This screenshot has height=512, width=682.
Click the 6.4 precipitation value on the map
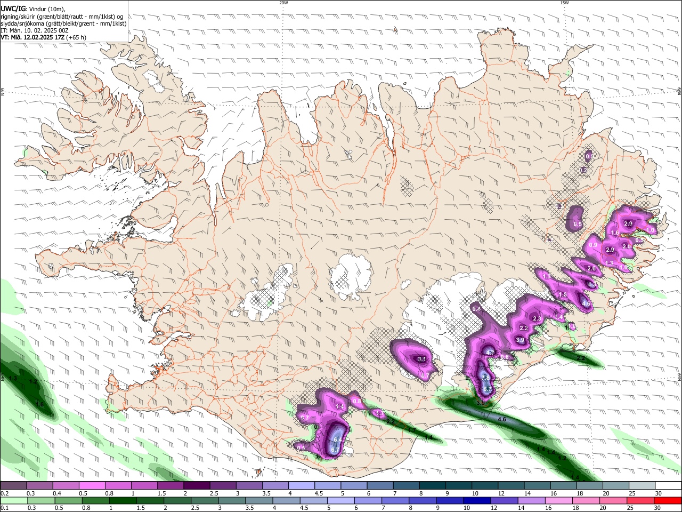coord(337,440)
